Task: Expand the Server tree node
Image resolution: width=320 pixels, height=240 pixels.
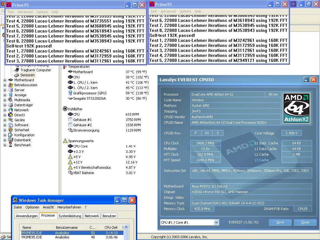Action: pyautogui.click(x=5, y=90)
